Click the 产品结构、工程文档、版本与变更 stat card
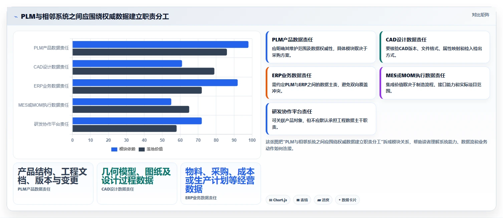The width and height of the screenshot is (503, 218). [x=53, y=184]
